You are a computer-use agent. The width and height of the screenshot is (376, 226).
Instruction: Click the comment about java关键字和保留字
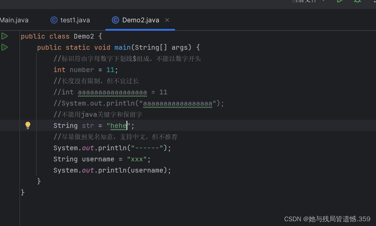[98, 114]
